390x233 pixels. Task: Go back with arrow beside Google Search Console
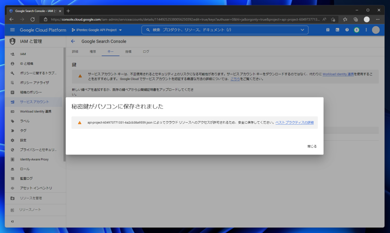[x=73, y=41]
